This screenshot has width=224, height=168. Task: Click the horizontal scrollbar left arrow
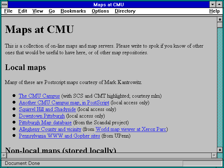[4, 155]
